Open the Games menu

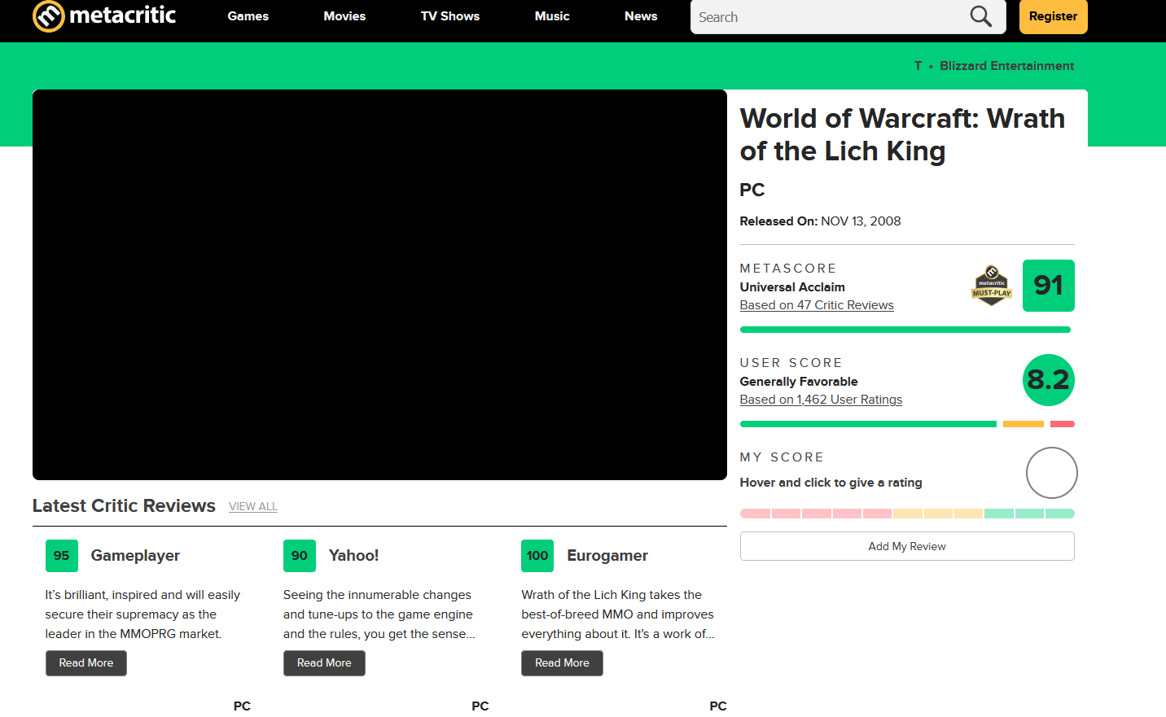pyautogui.click(x=248, y=16)
